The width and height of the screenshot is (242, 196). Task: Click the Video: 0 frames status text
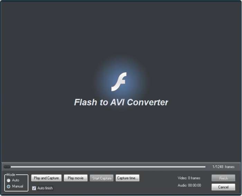189,178
